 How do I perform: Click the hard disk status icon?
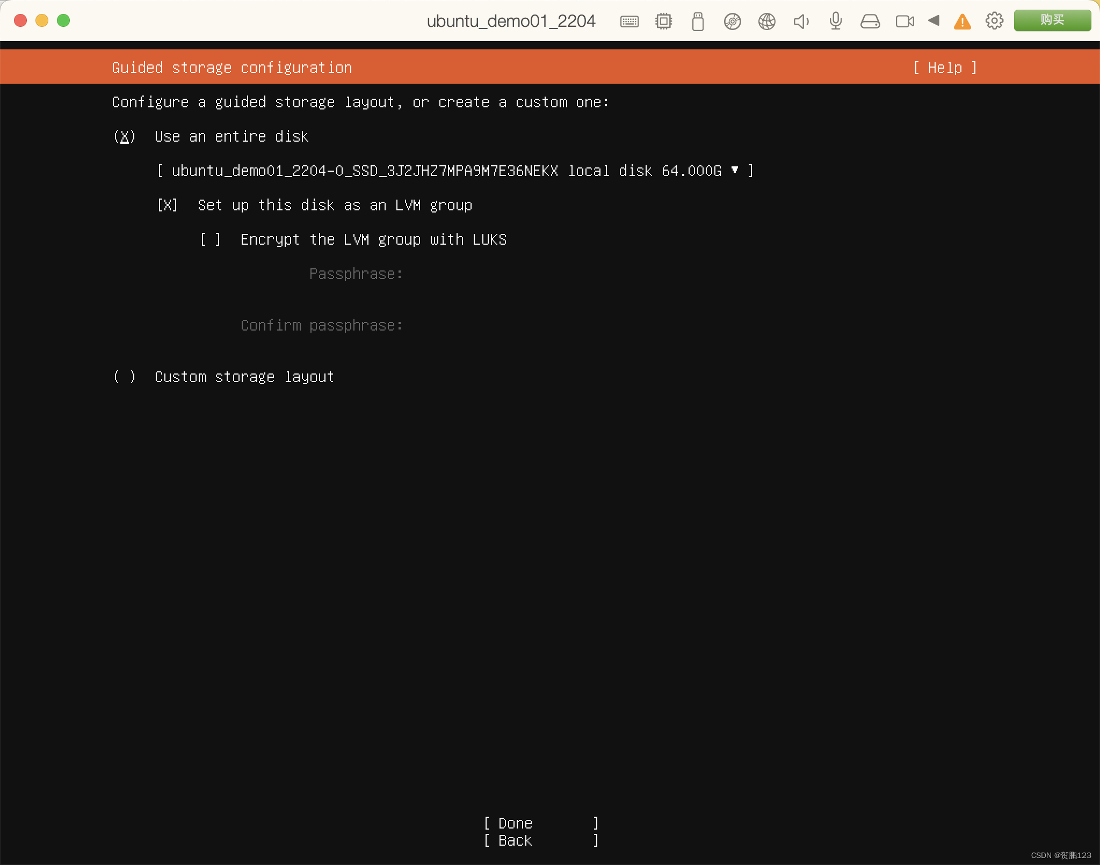point(870,20)
